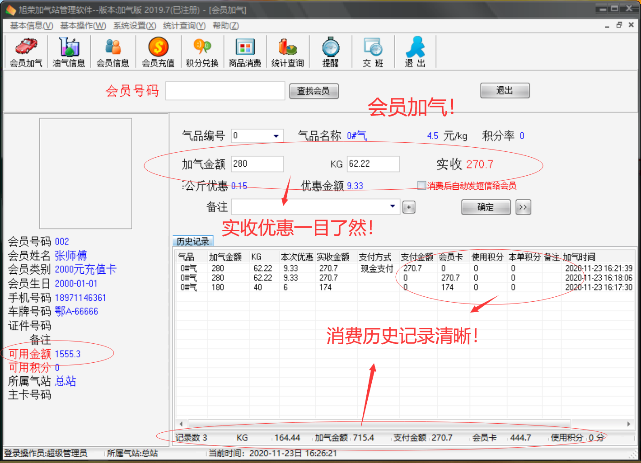Enable 消费后自动发短信给会员 checkbox
The image size is (641, 463).
tap(421, 185)
